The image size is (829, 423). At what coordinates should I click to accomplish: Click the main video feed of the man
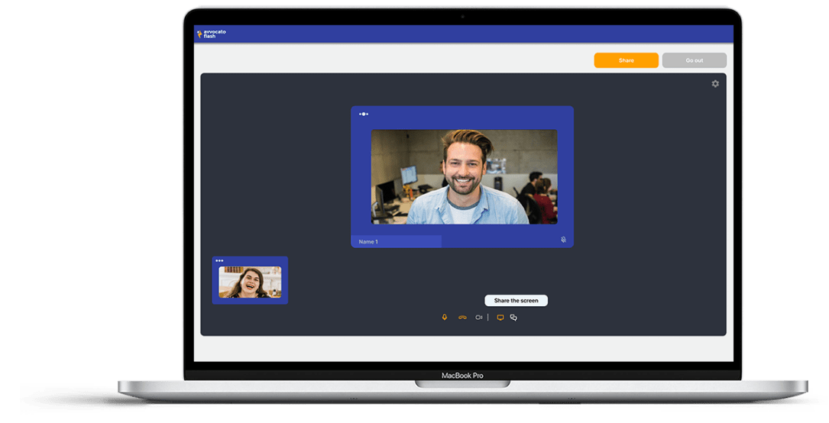coord(464,176)
